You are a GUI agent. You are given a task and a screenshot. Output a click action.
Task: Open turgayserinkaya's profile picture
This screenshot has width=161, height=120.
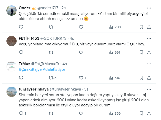(12, 92)
